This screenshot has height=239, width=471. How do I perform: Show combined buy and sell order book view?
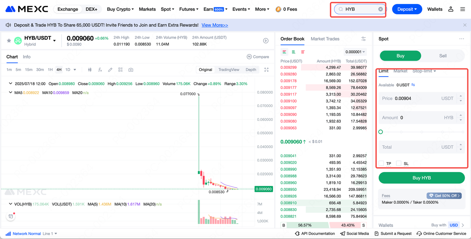coord(284,52)
